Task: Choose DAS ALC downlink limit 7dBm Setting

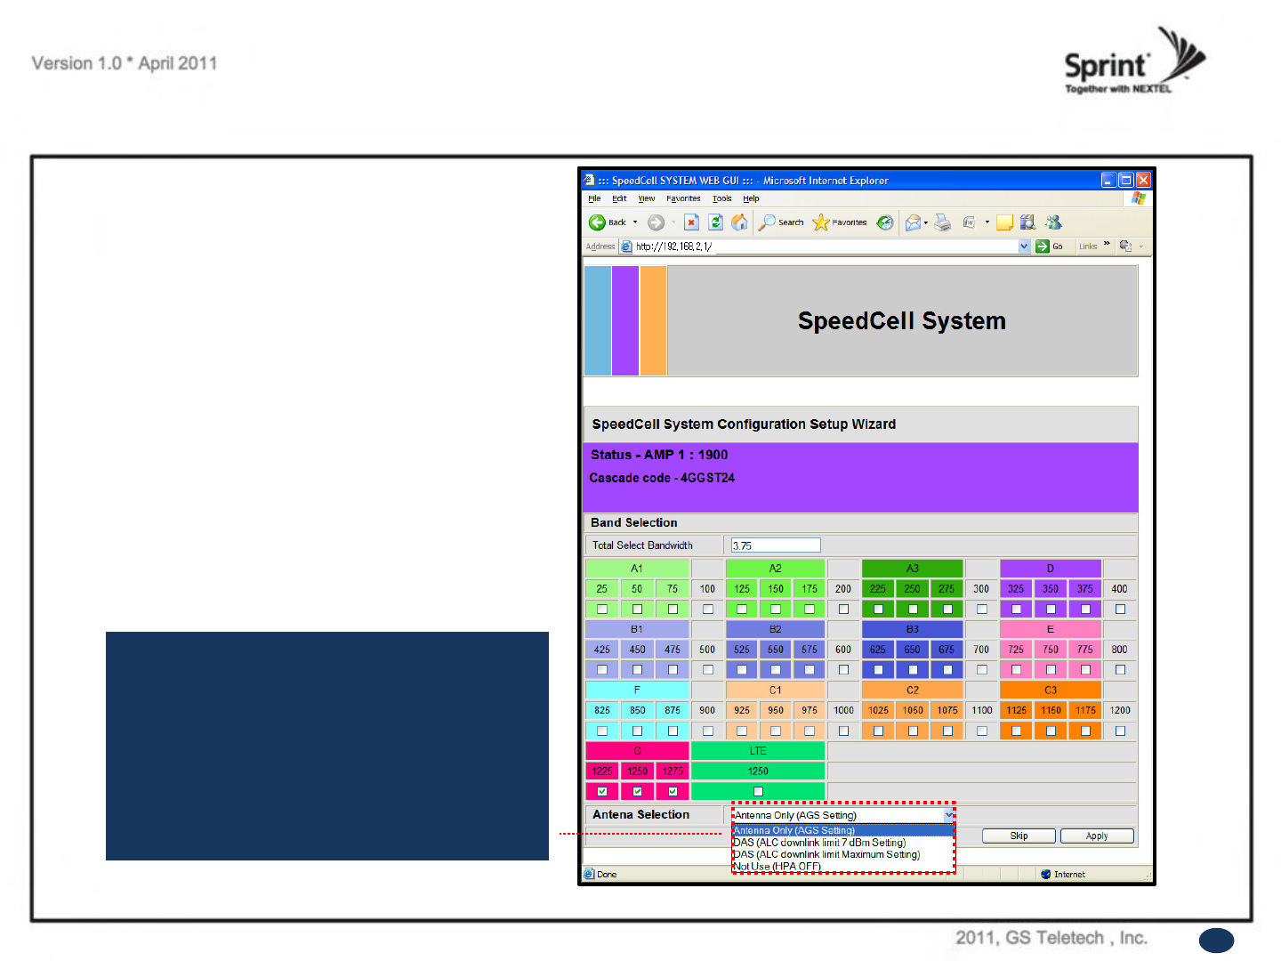Action: [819, 843]
